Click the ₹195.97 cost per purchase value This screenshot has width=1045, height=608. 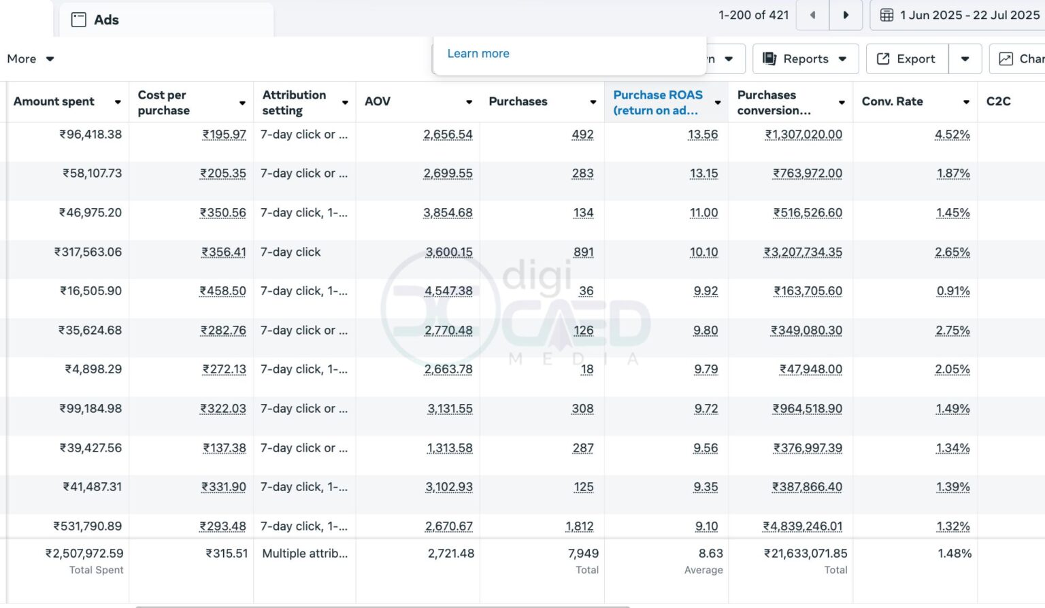click(x=225, y=135)
